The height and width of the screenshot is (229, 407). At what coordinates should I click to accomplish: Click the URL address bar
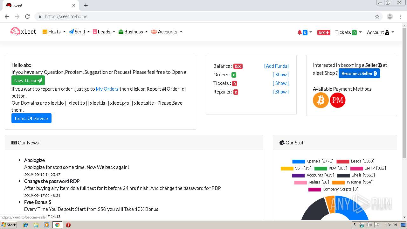(203, 17)
